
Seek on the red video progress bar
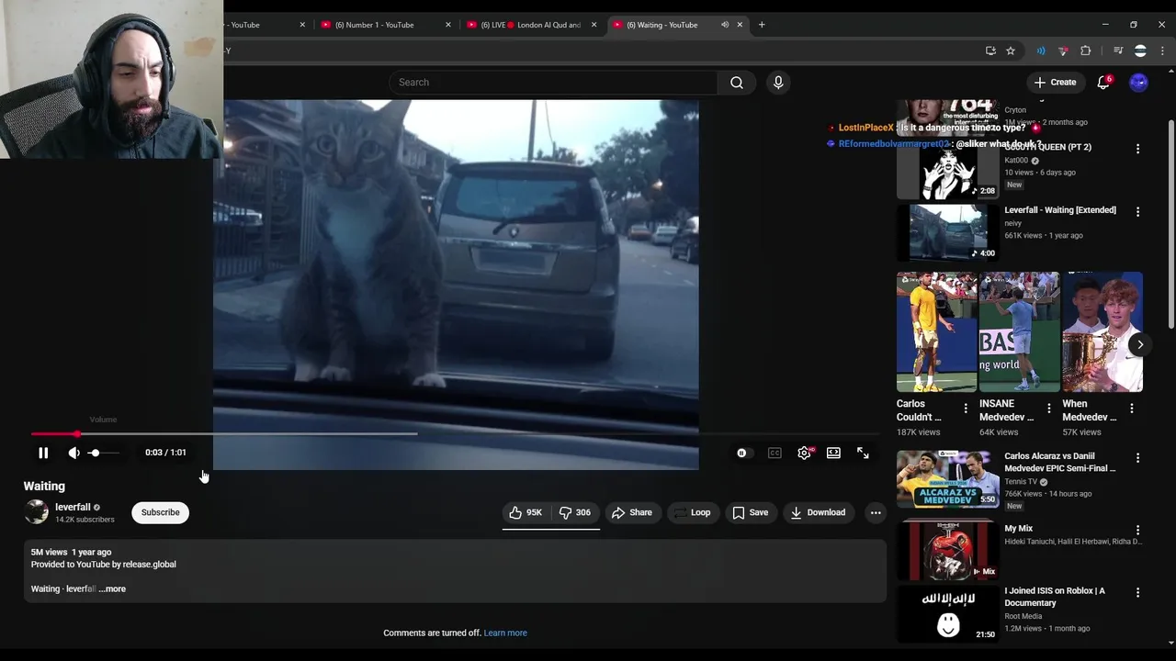tap(455, 433)
